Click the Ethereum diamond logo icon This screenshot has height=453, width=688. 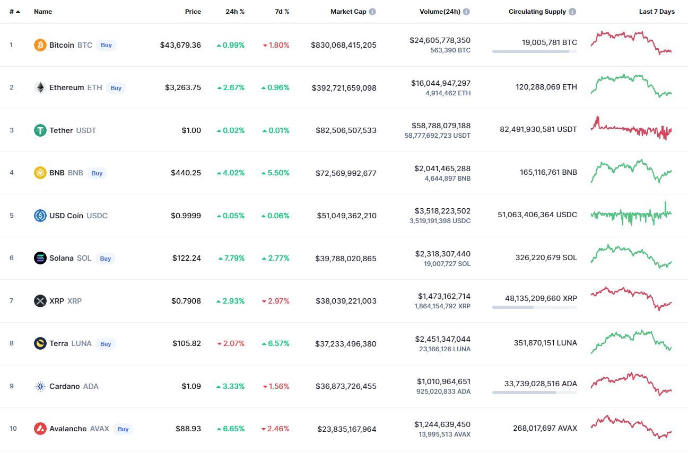click(40, 87)
